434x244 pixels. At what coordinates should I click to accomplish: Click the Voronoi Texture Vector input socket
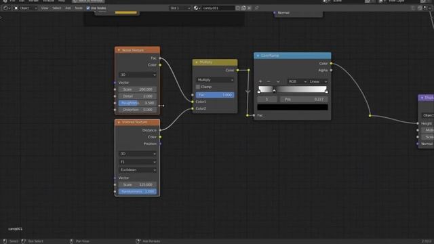115,178
